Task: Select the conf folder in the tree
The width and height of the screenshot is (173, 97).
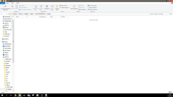Action: click(7, 74)
